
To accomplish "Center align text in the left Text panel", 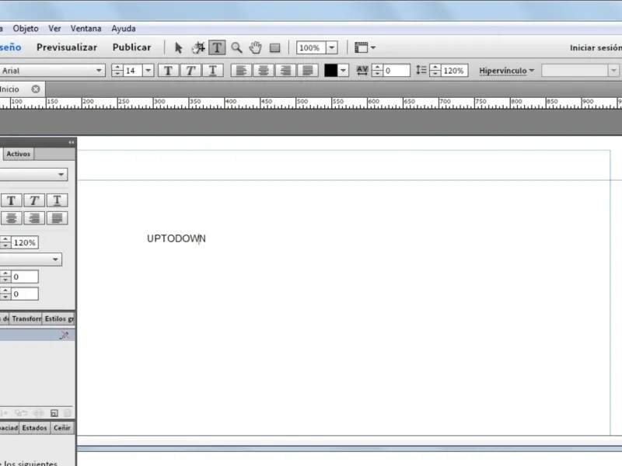I will (12, 218).
